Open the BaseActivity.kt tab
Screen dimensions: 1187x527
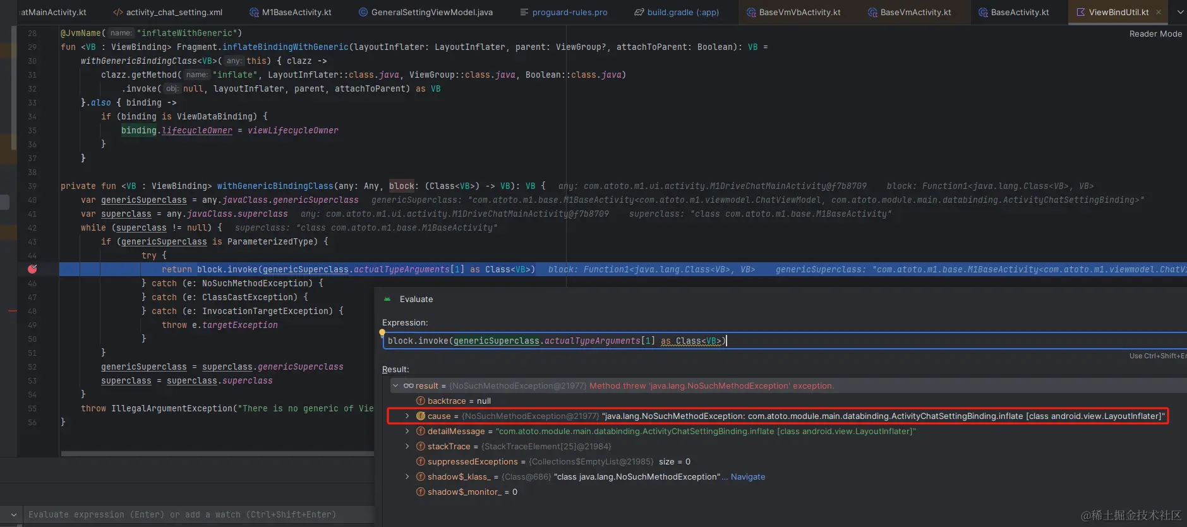point(1013,12)
